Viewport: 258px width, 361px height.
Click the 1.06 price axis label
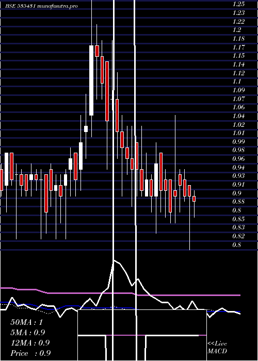(238, 107)
